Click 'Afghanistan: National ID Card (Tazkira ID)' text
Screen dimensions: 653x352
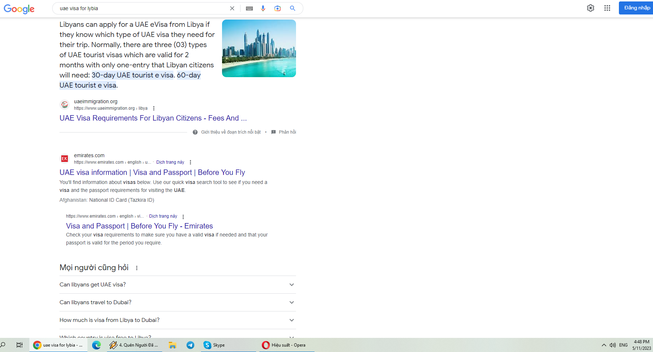pyautogui.click(x=107, y=200)
